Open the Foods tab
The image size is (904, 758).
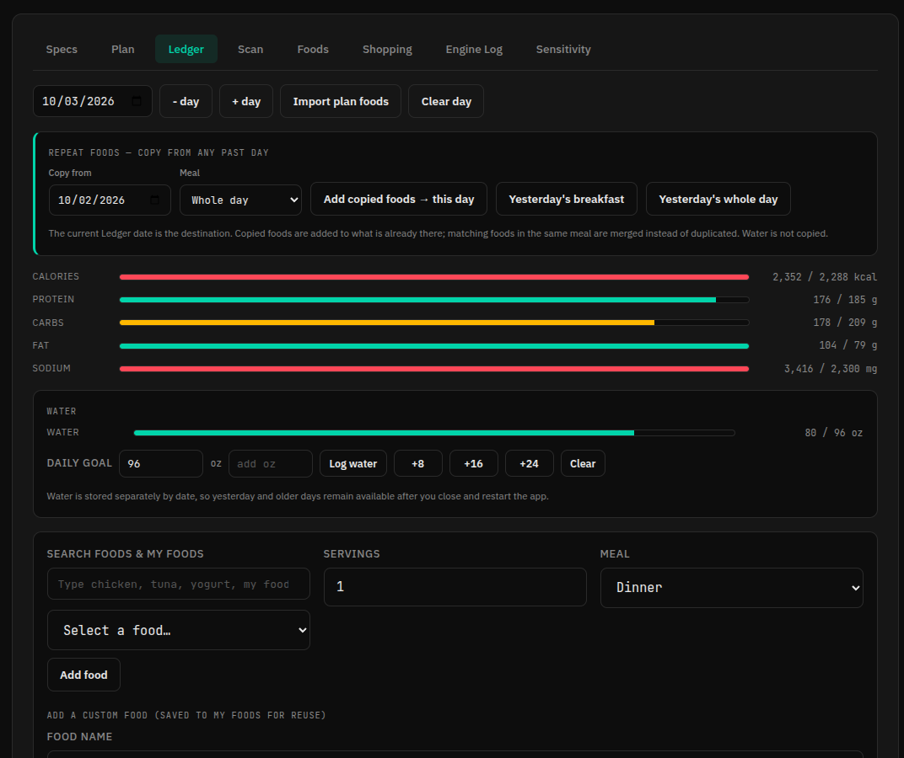tap(313, 49)
